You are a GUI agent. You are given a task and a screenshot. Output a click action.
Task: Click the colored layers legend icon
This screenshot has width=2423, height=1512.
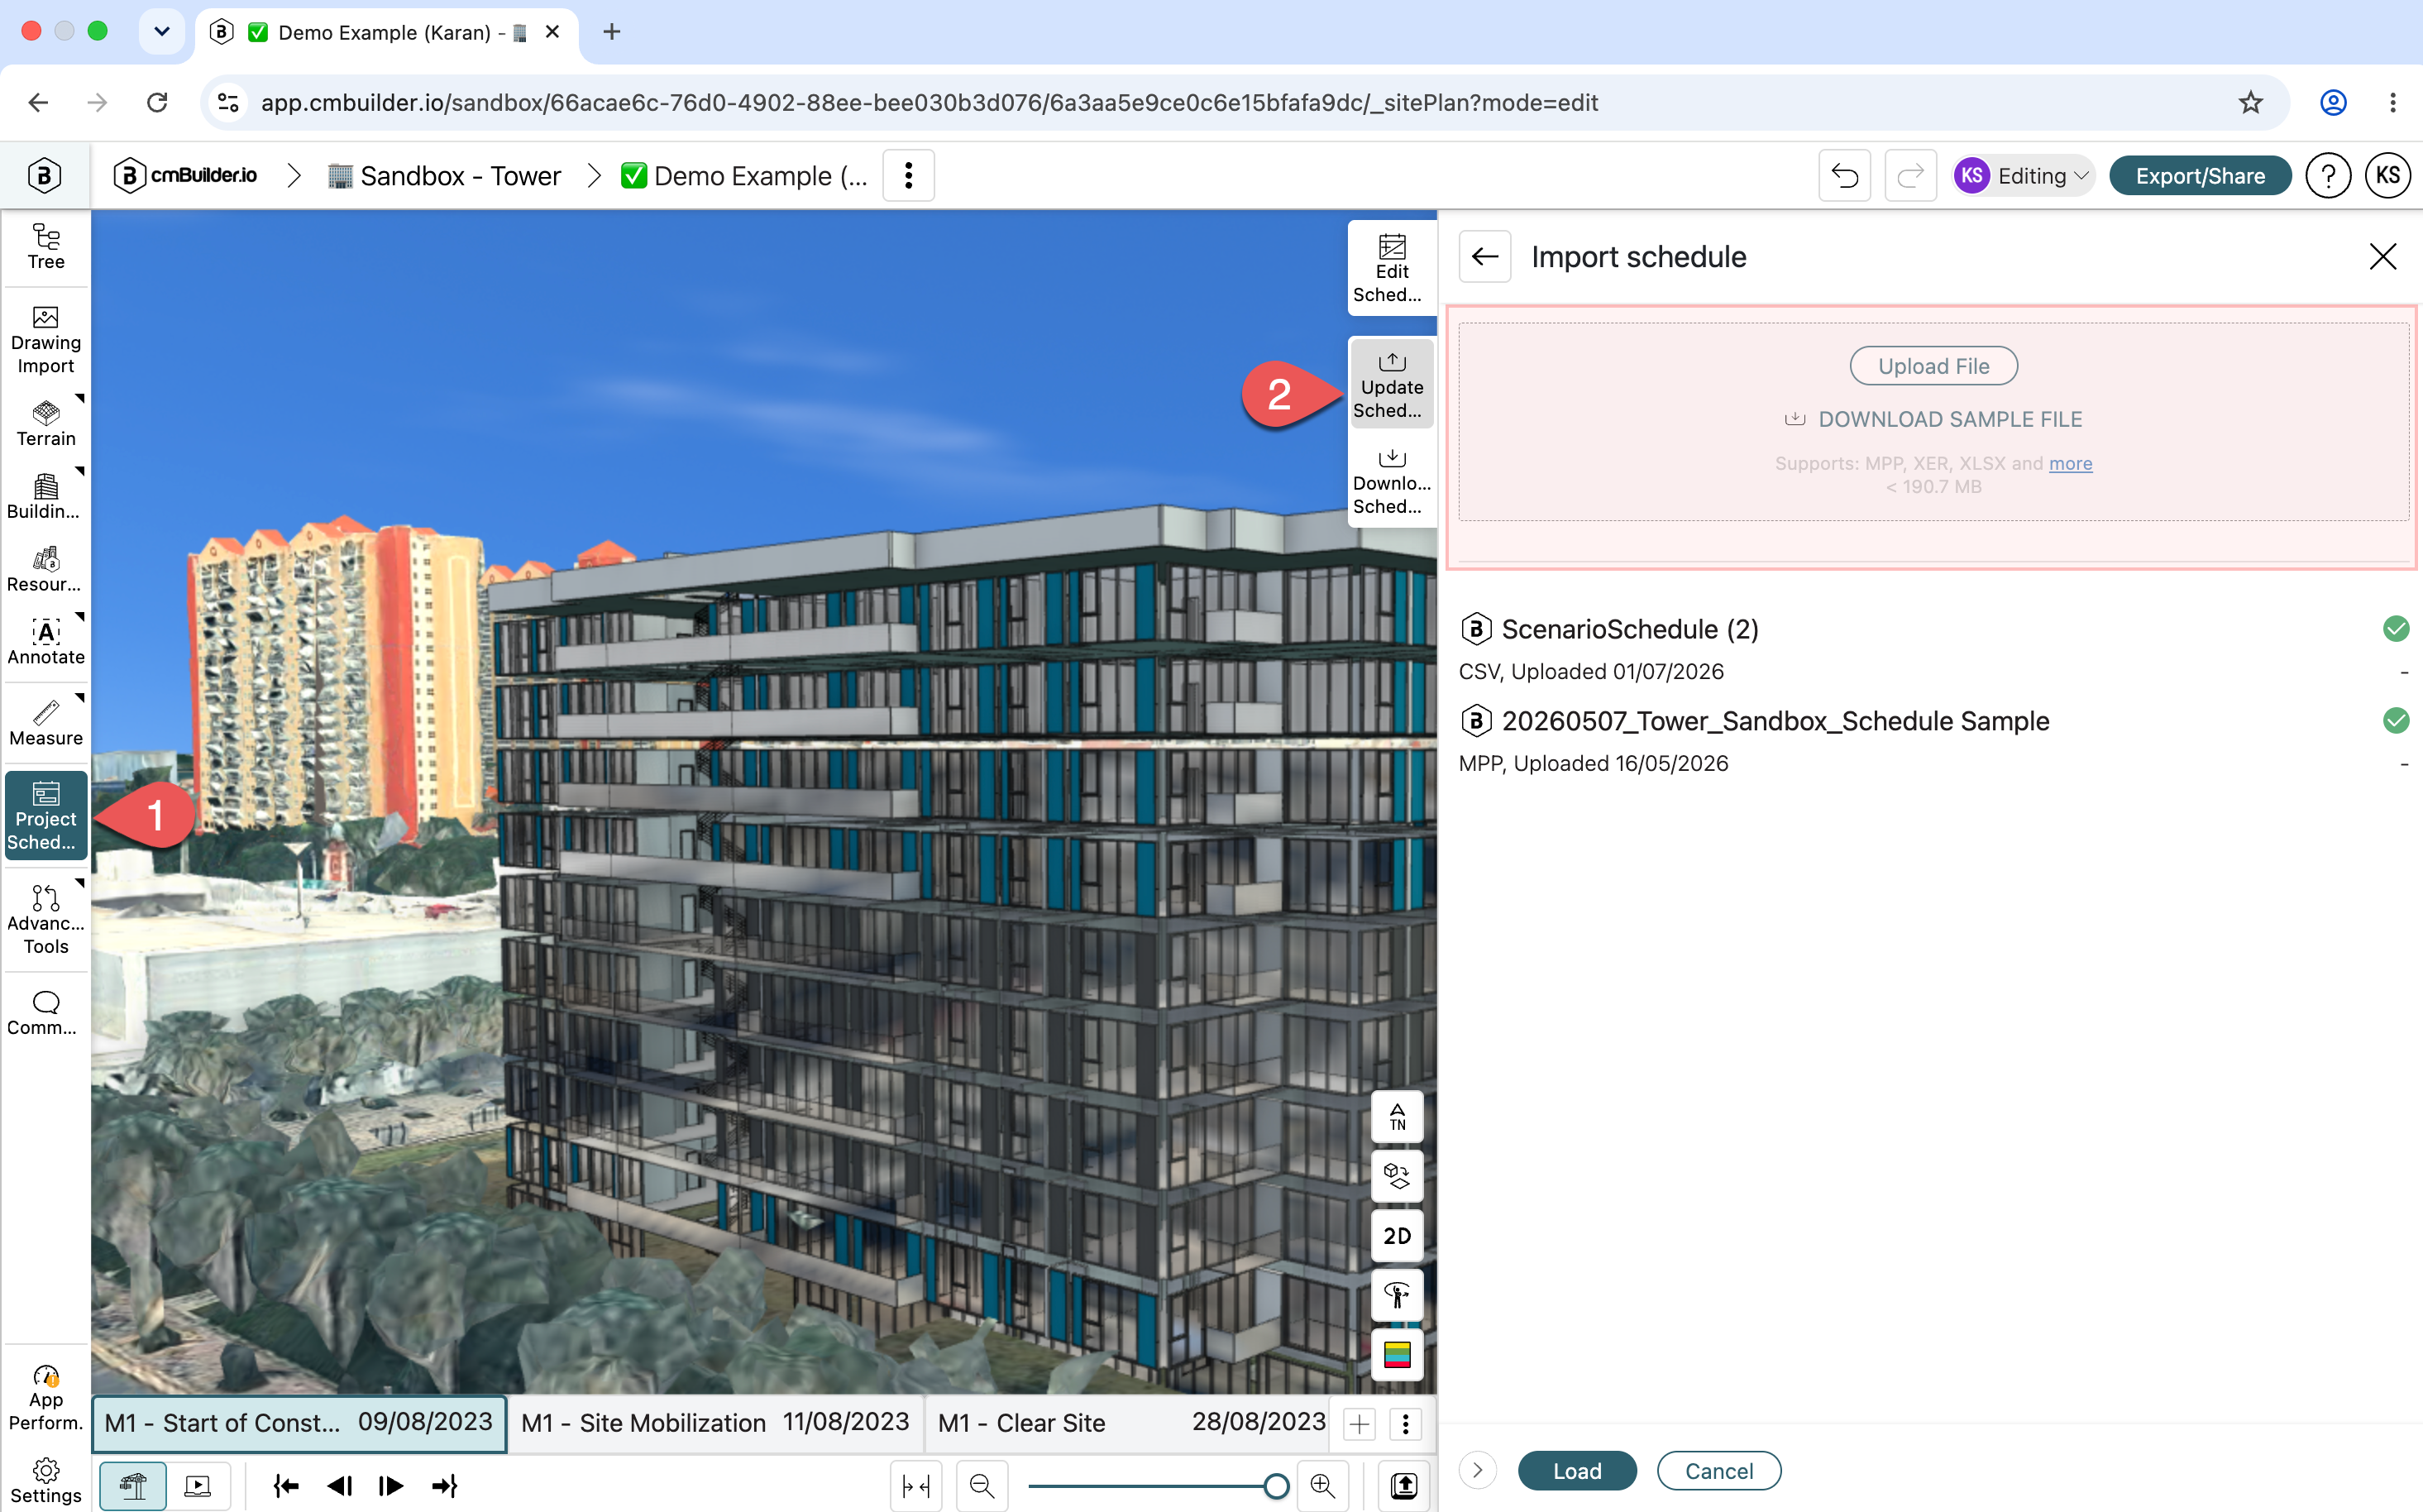click(x=1398, y=1355)
